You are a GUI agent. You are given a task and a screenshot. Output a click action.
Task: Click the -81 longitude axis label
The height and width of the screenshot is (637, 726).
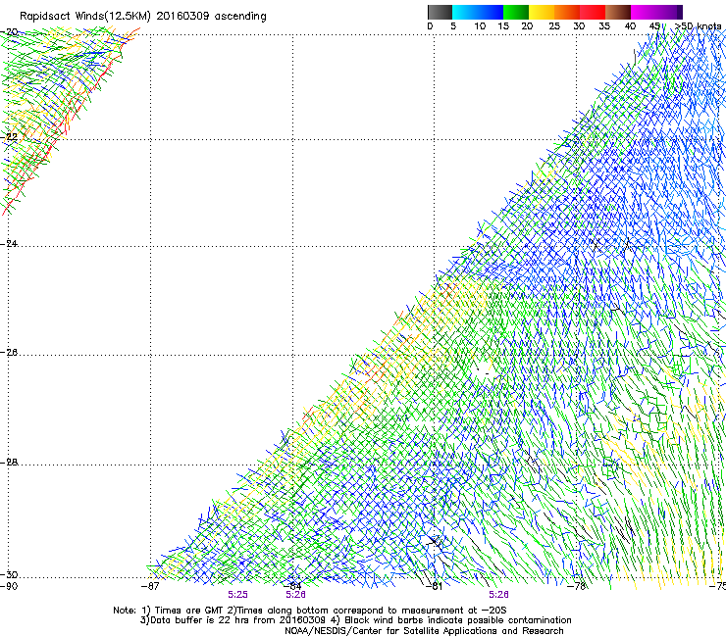(434, 587)
